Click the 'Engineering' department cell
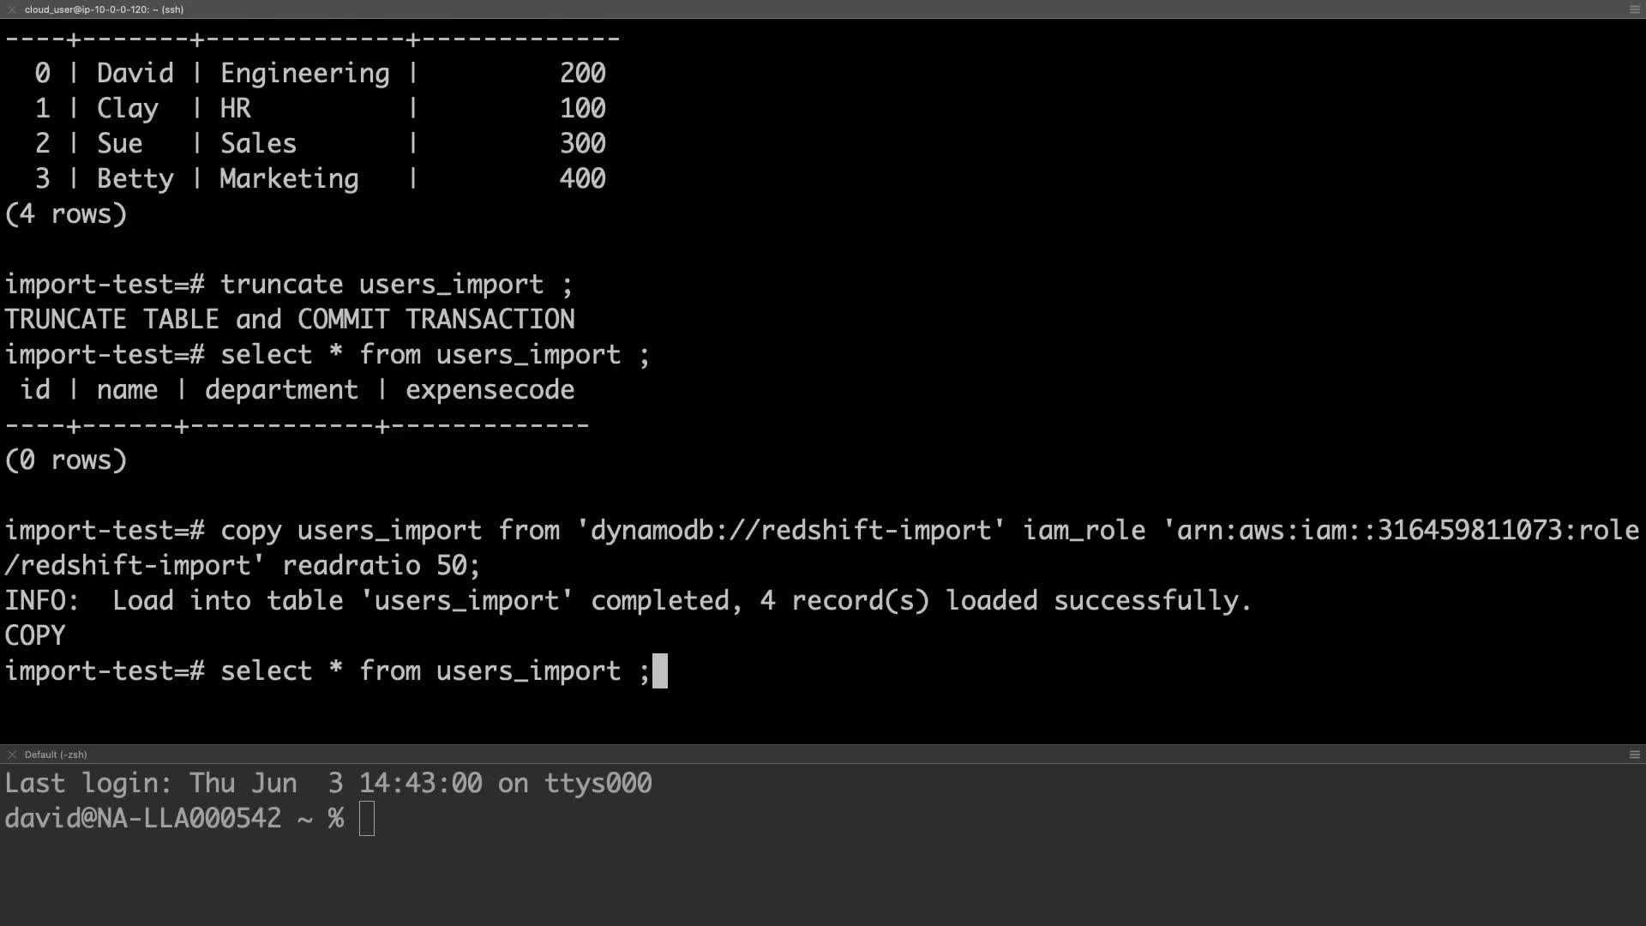The image size is (1646, 926). [x=304, y=74]
